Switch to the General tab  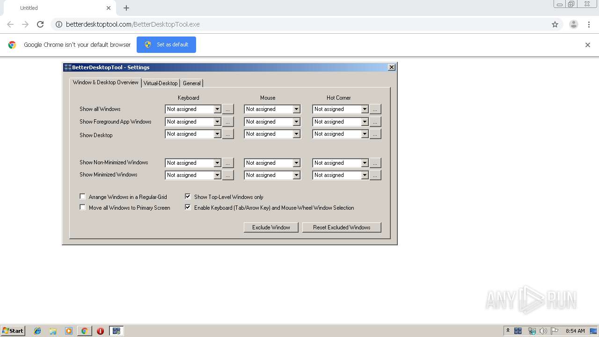tap(192, 83)
